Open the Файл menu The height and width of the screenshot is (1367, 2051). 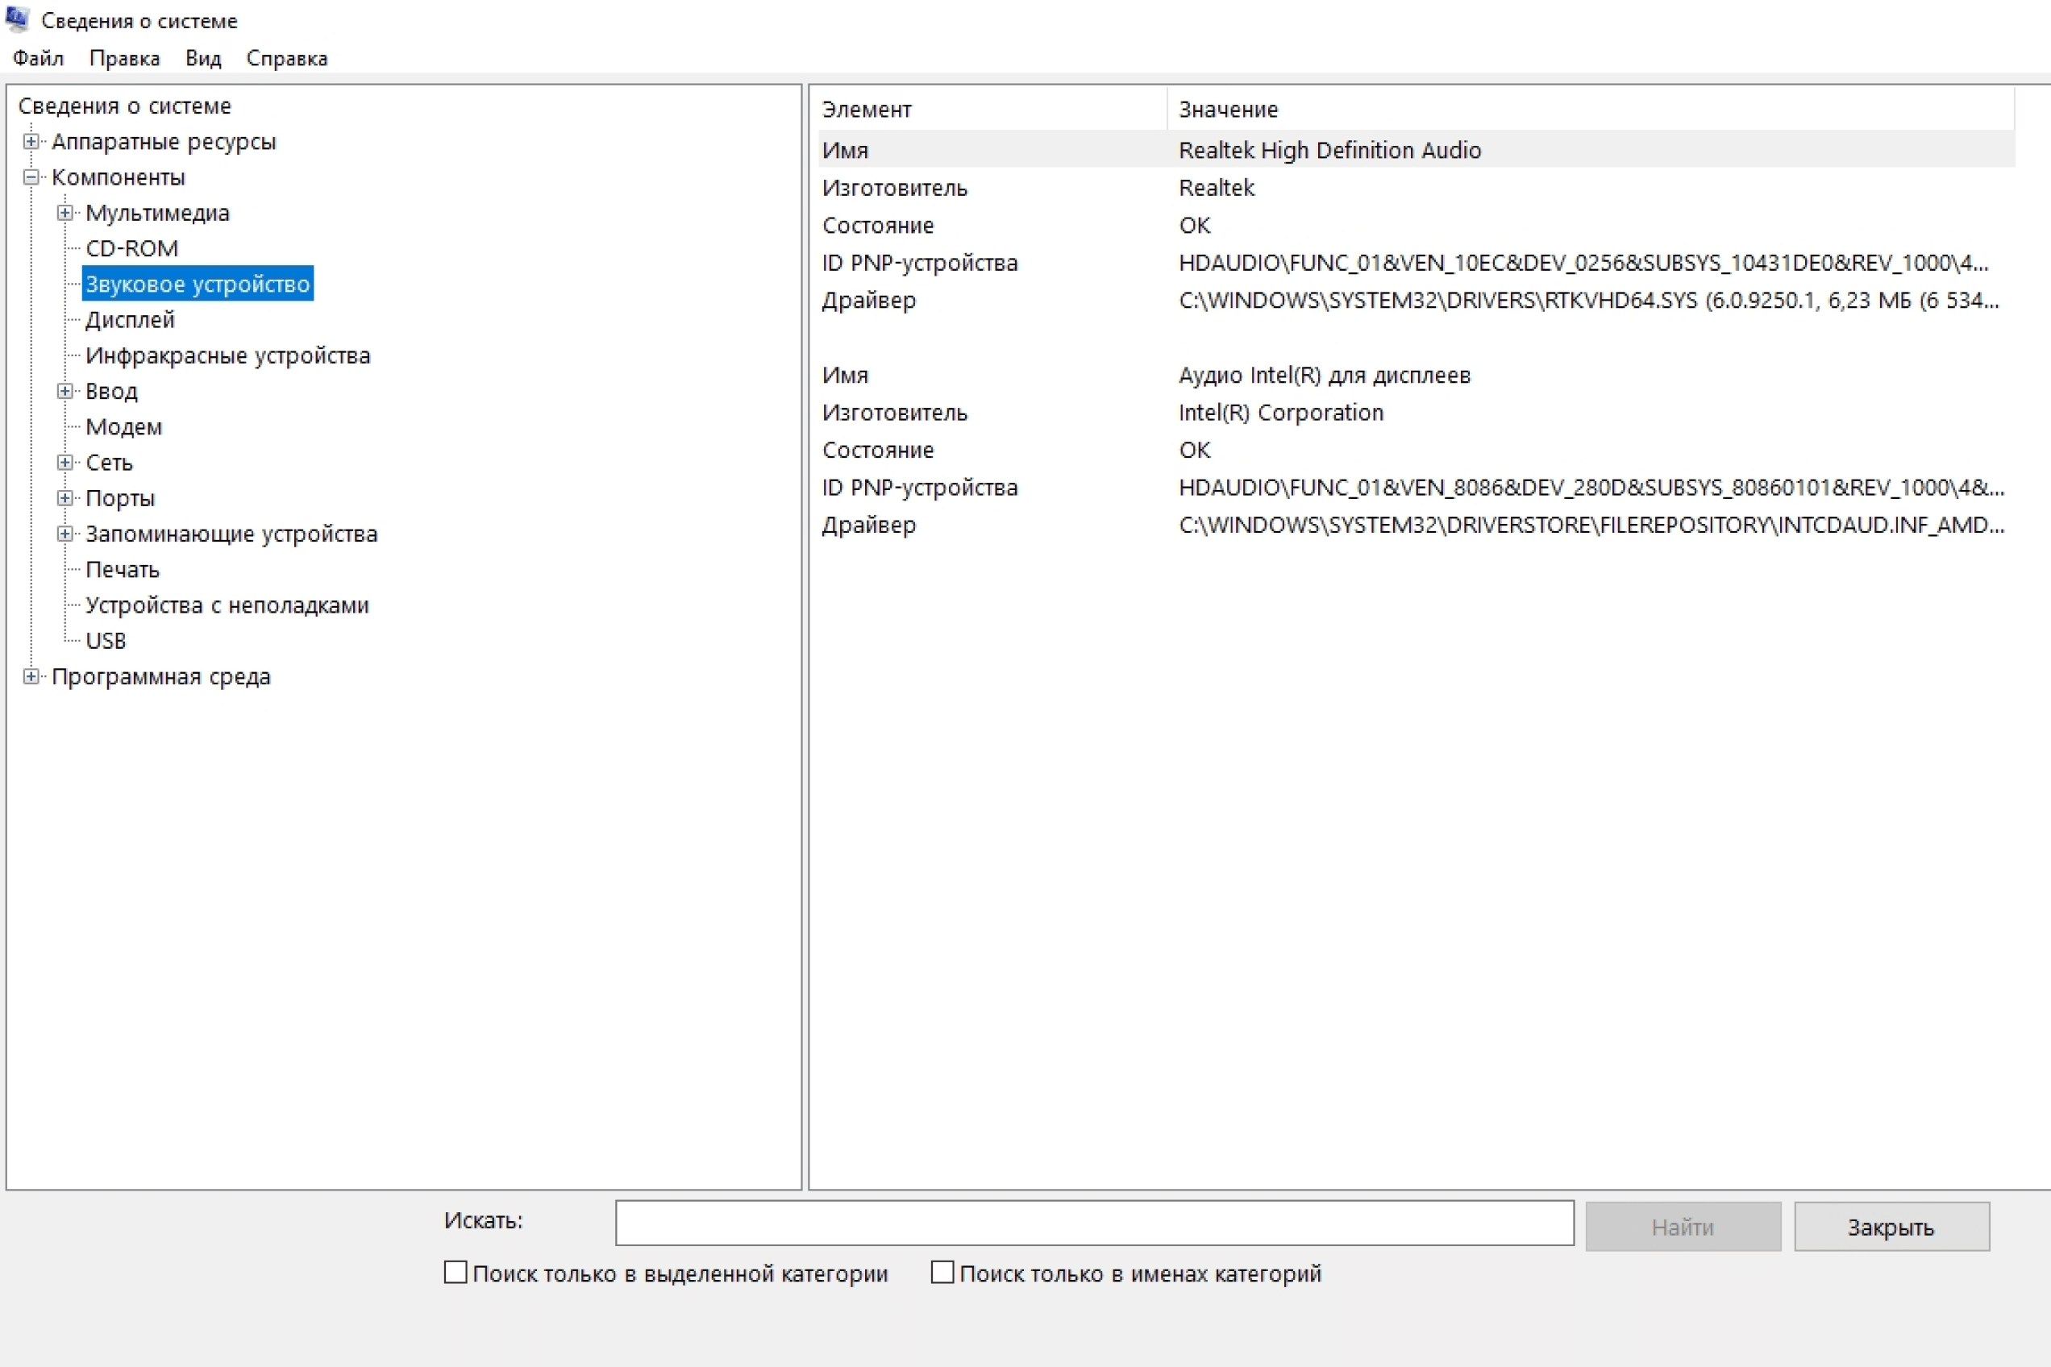[39, 58]
